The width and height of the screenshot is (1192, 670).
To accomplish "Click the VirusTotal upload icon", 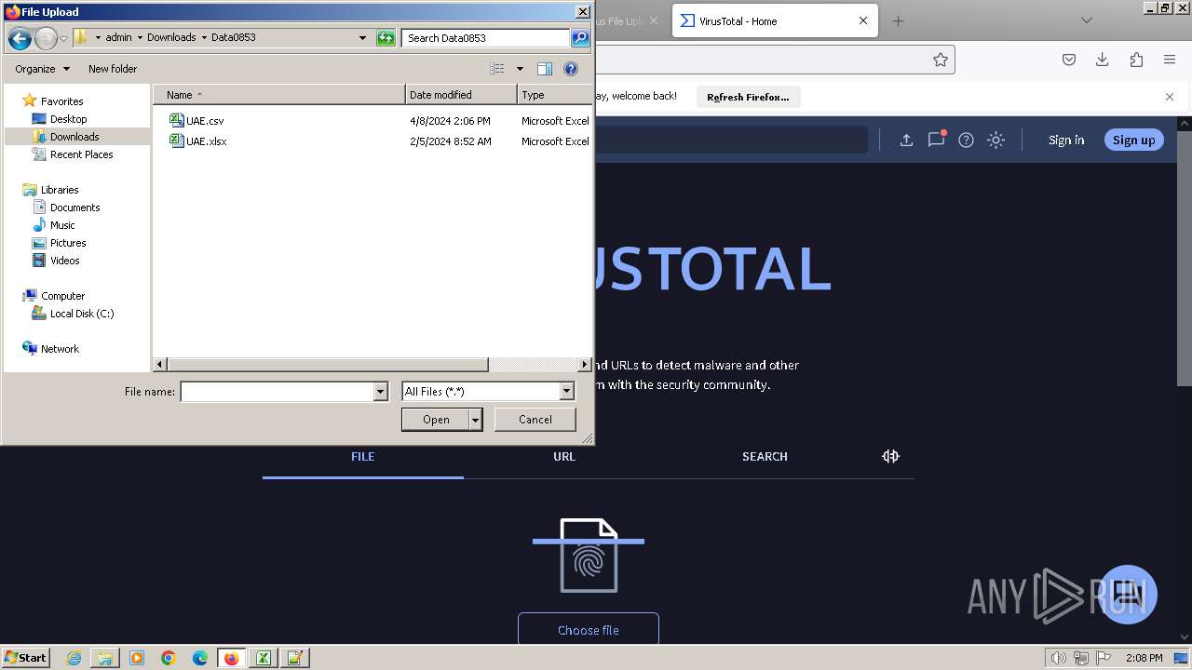I will coord(906,140).
